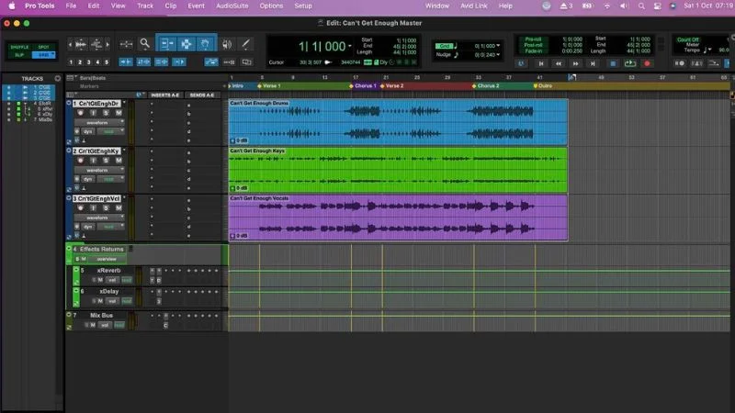Viewport: 735px width, 413px height.
Task: Click Fast Forward in transport
Action: [x=576, y=63]
